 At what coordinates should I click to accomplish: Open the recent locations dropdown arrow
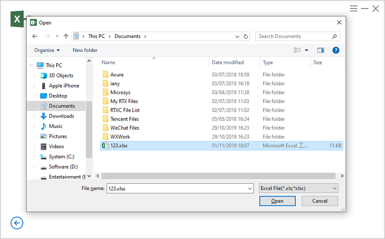pyautogui.click(x=57, y=36)
